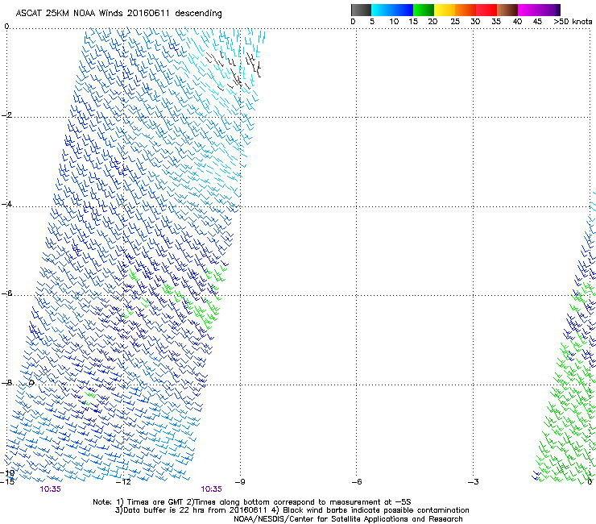Pick the orange 25-30 knots legend segment
Screen dimensions: 596x524
pos(466,10)
